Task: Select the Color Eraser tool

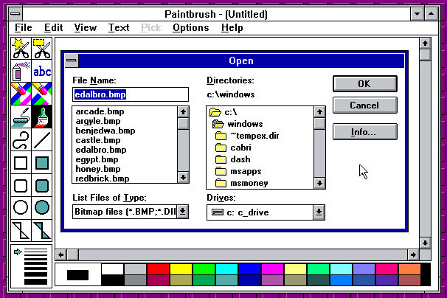Action: pos(21,94)
